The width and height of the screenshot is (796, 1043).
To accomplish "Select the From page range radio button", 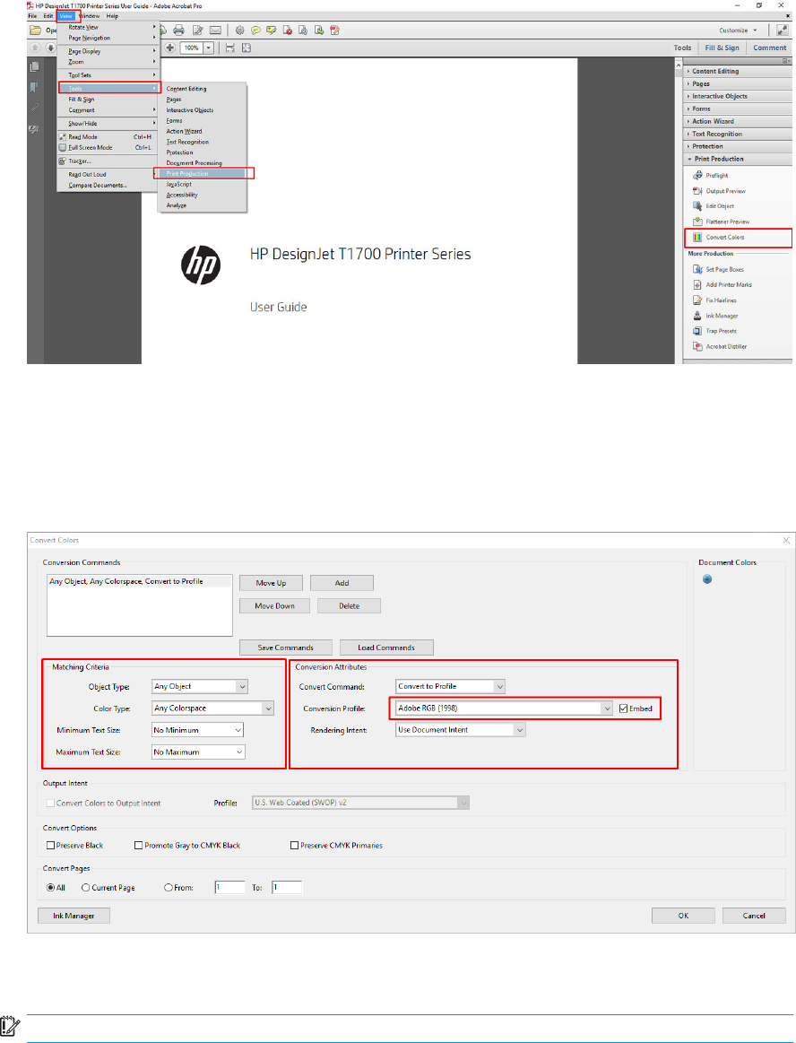I will tap(169, 887).
